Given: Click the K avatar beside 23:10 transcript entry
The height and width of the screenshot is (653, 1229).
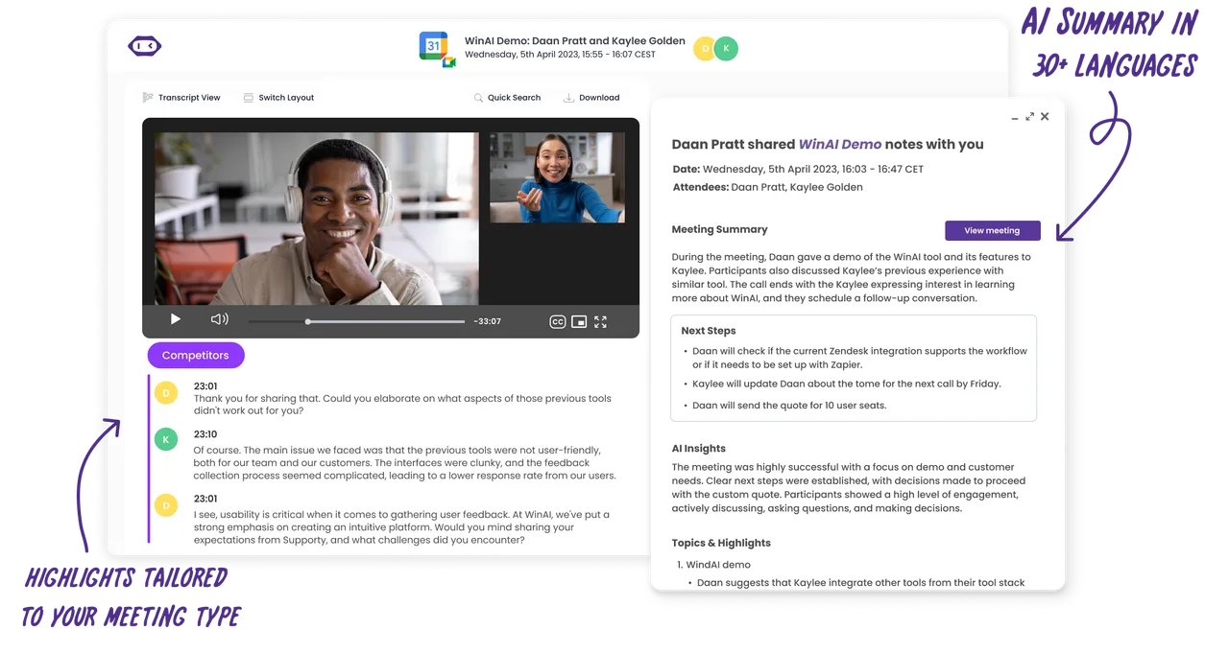Looking at the screenshot, I should pyautogui.click(x=166, y=439).
